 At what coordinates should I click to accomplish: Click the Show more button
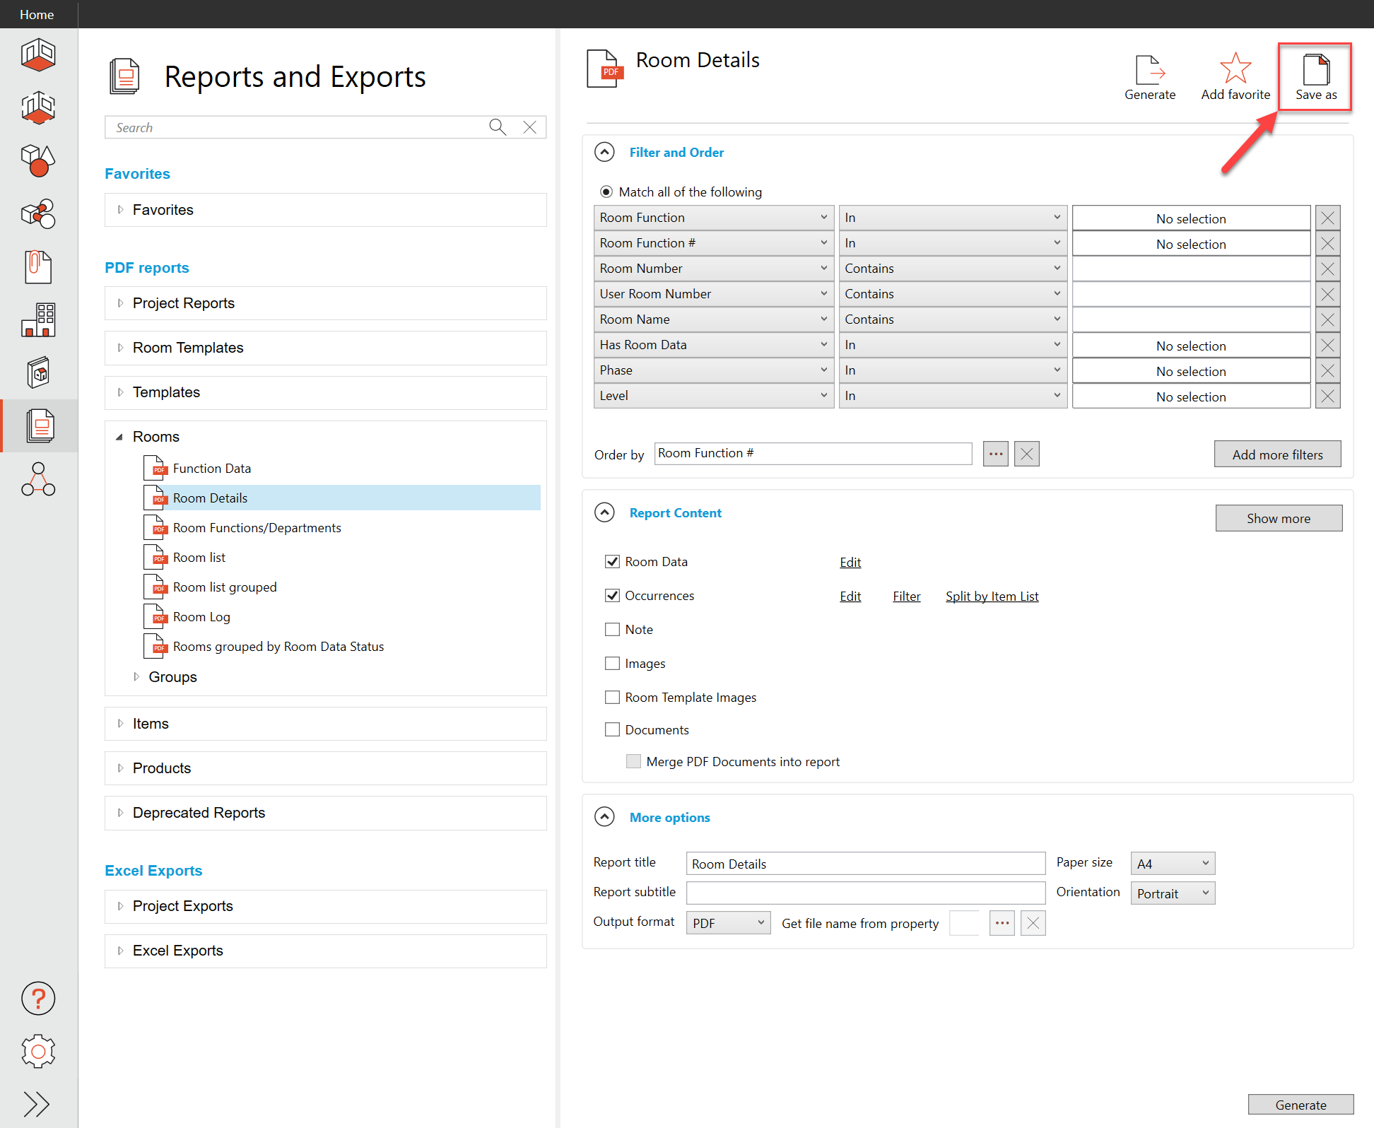pyautogui.click(x=1278, y=518)
